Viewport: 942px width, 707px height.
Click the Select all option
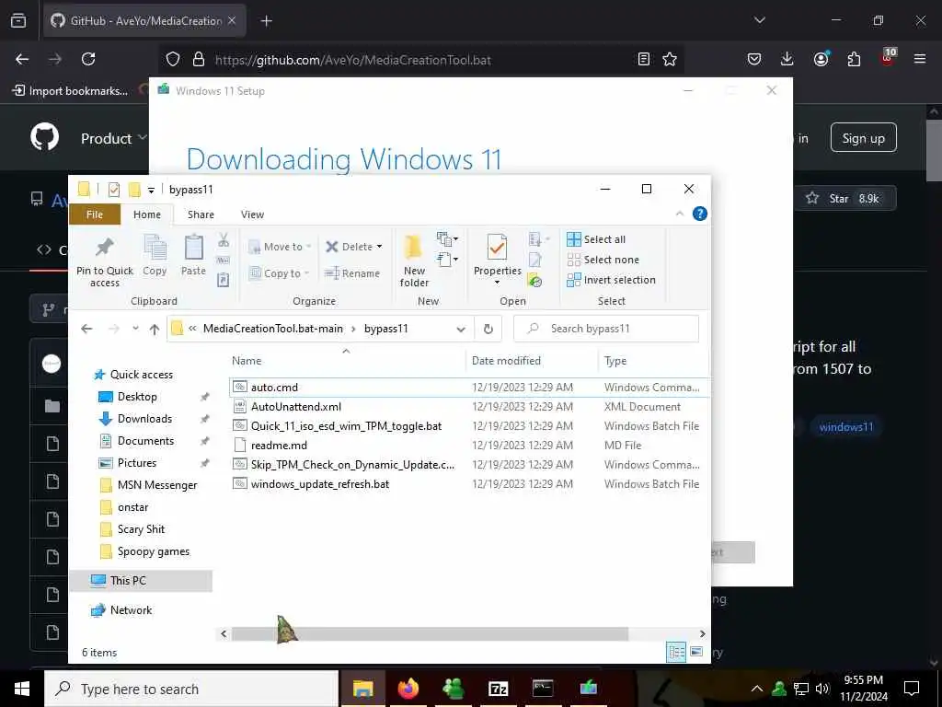click(596, 239)
